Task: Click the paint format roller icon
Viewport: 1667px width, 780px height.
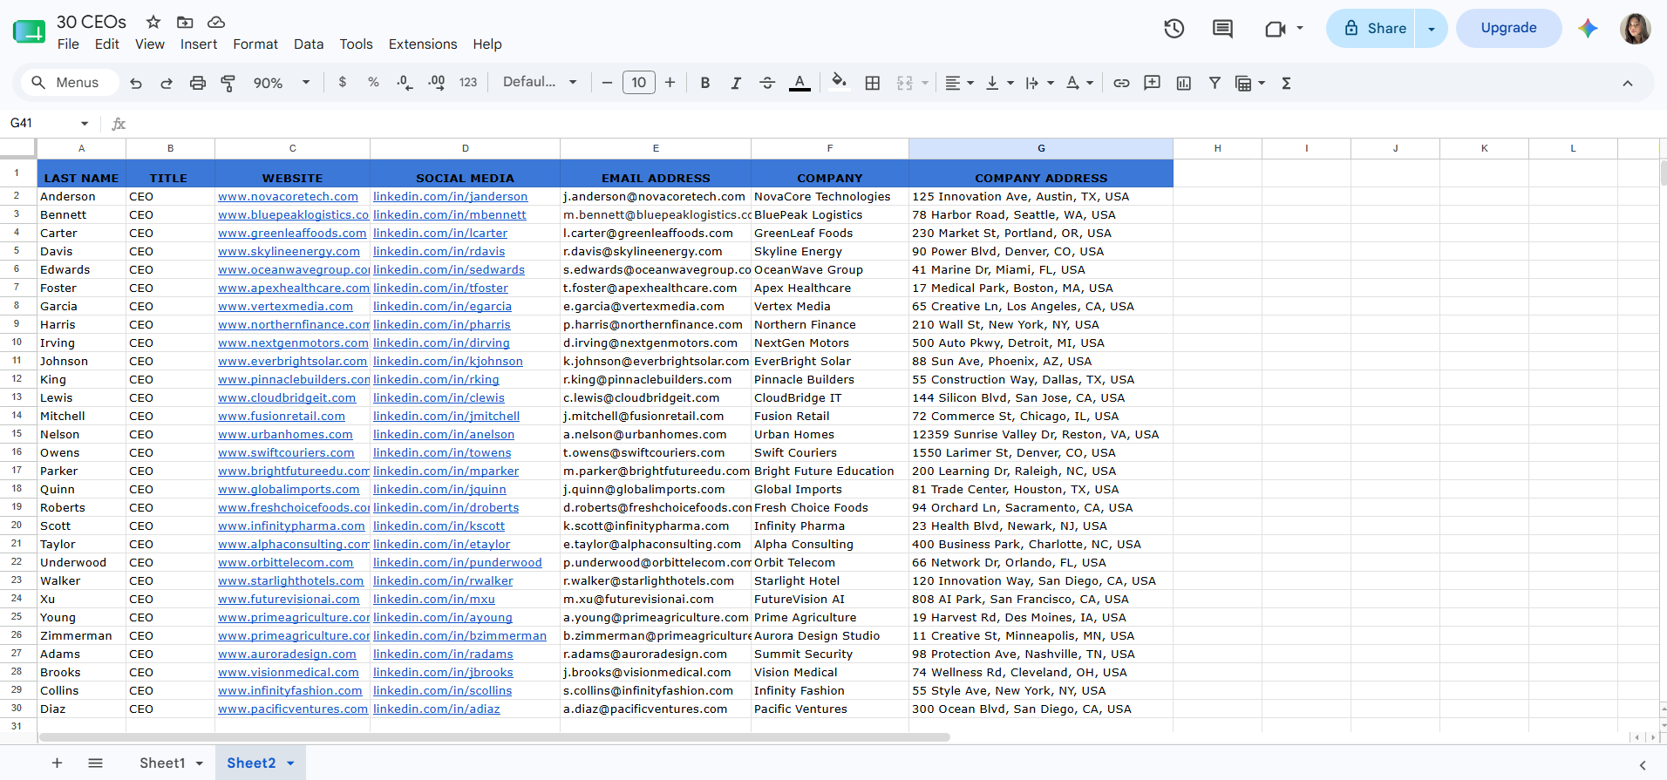Action: click(228, 83)
